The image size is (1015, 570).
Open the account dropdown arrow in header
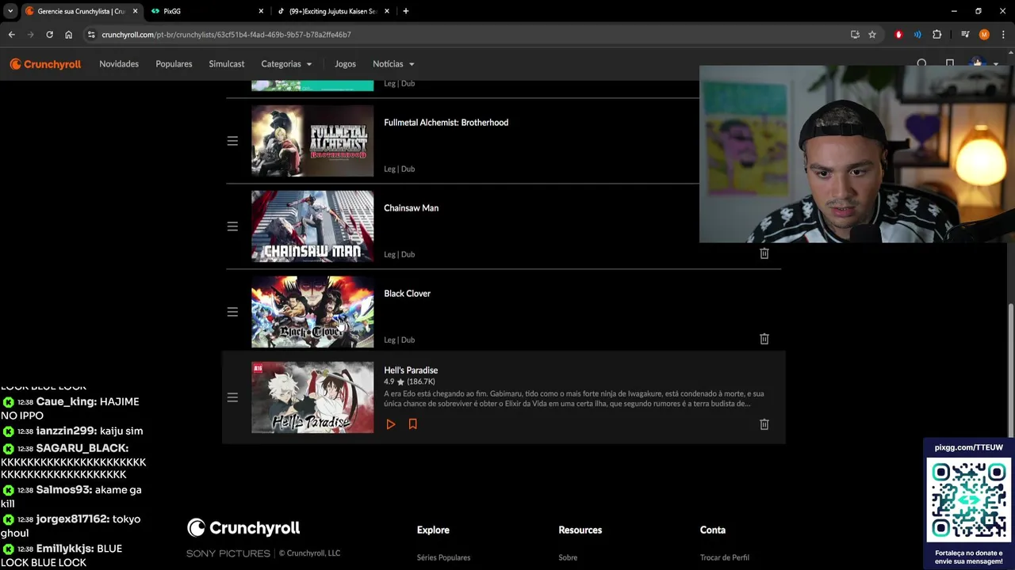996,64
